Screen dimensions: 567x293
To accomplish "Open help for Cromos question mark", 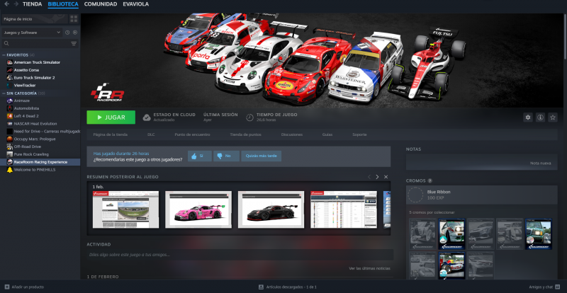I will click(430, 180).
